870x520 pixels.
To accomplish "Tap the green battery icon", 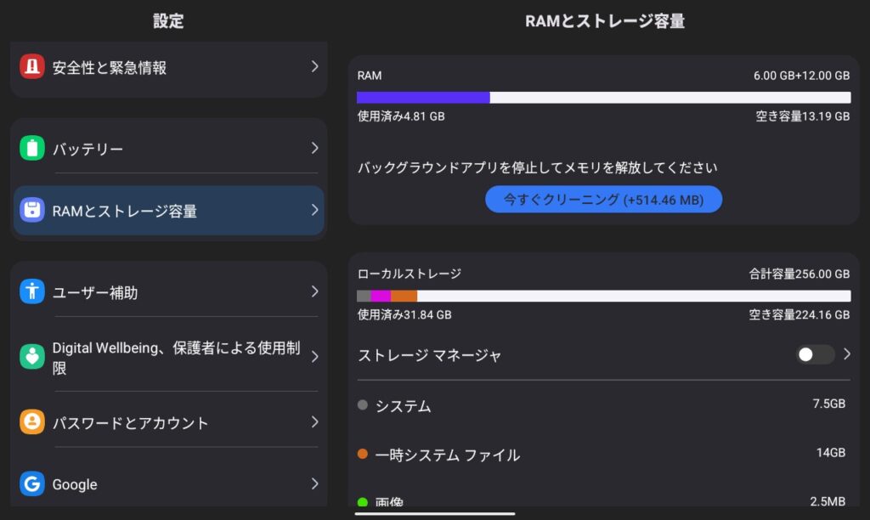I will [x=32, y=148].
